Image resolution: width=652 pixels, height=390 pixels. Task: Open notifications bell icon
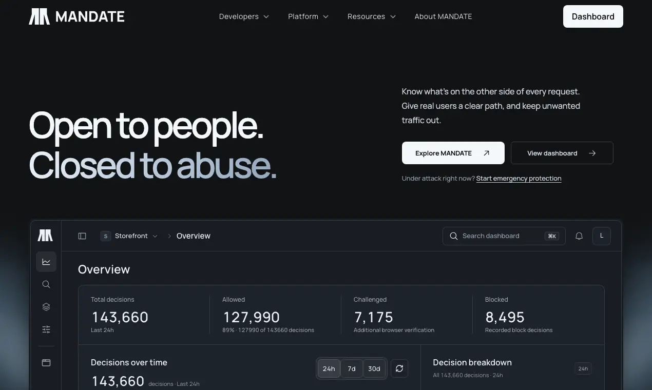pyautogui.click(x=579, y=236)
